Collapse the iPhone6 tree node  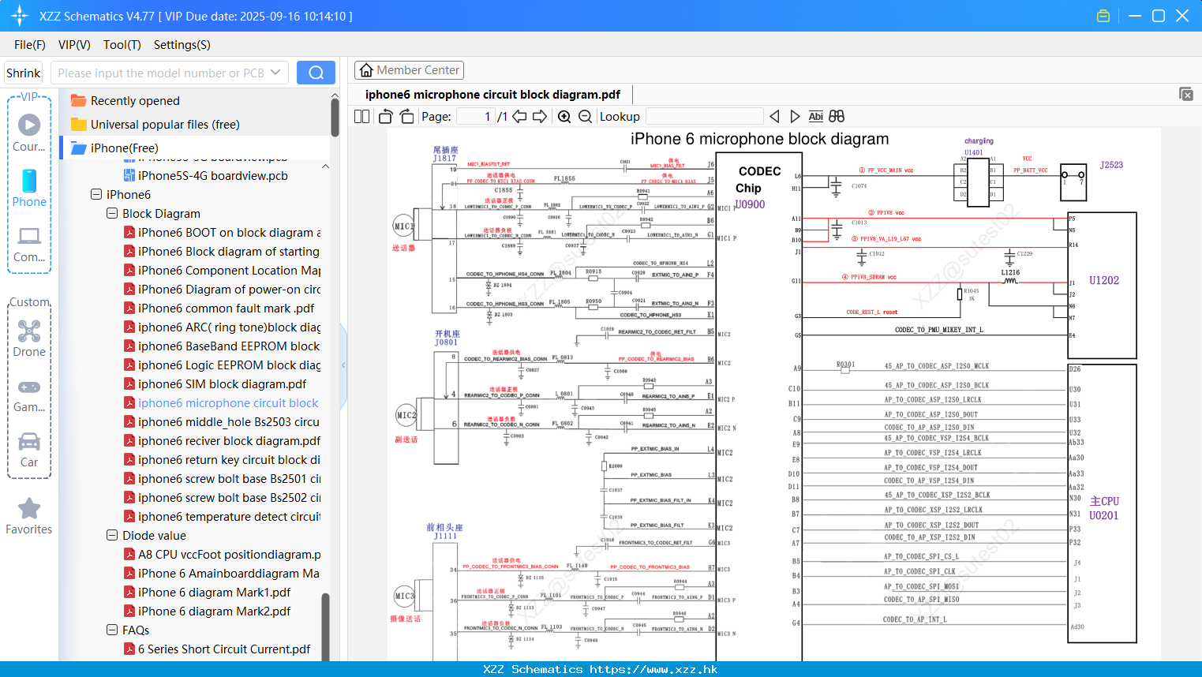(x=96, y=194)
